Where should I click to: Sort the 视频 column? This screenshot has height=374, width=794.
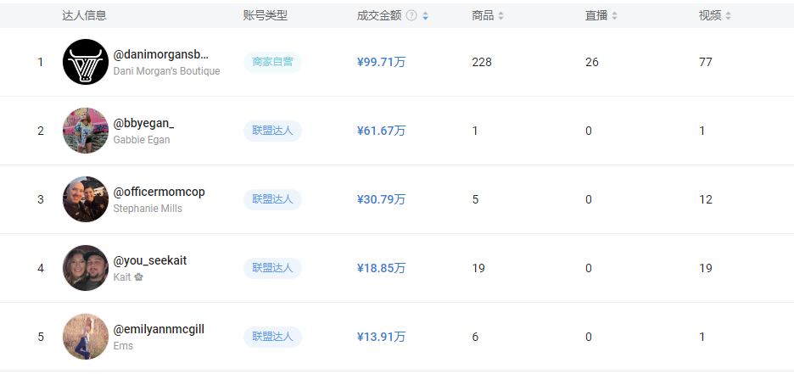click(x=728, y=15)
